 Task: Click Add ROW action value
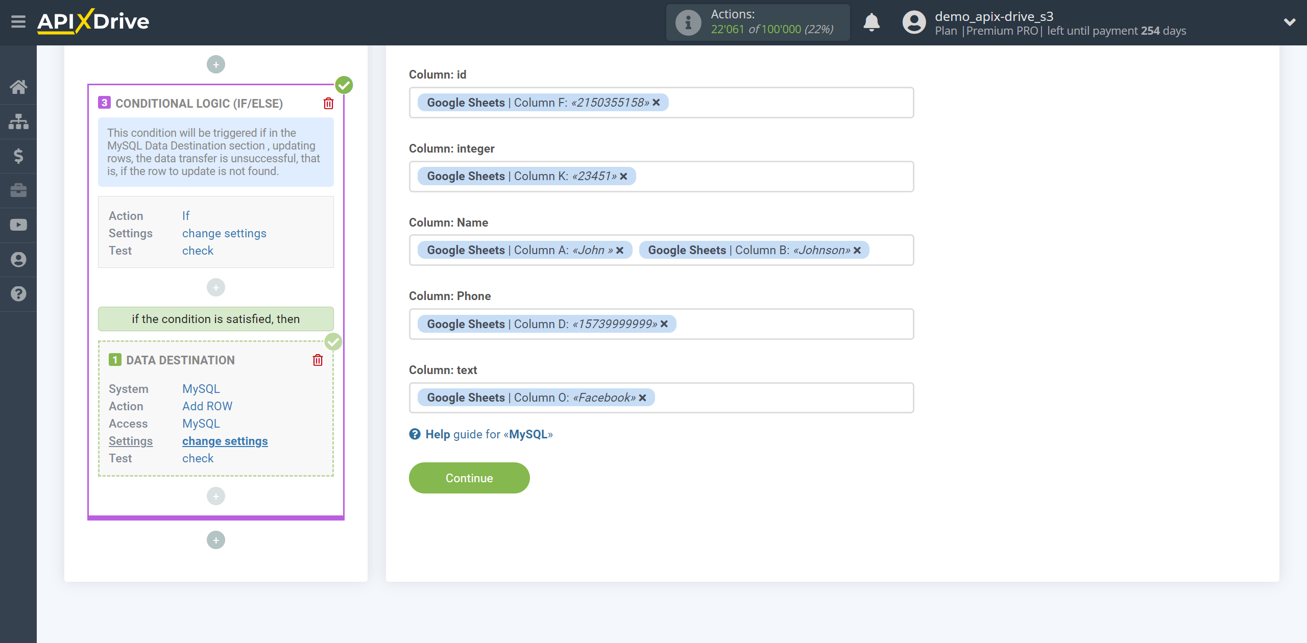point(207,406)
